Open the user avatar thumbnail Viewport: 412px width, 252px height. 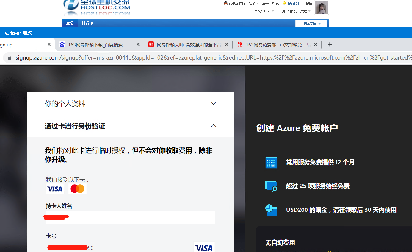(x=322, y=7)
